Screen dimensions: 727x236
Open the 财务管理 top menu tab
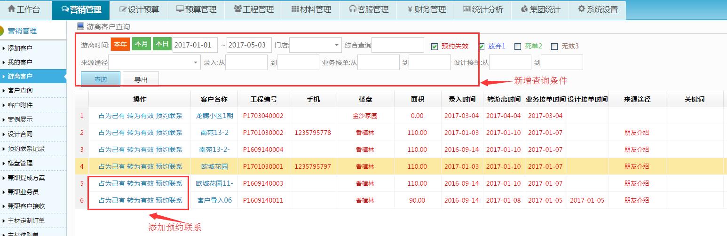click(x=427, y=9)
